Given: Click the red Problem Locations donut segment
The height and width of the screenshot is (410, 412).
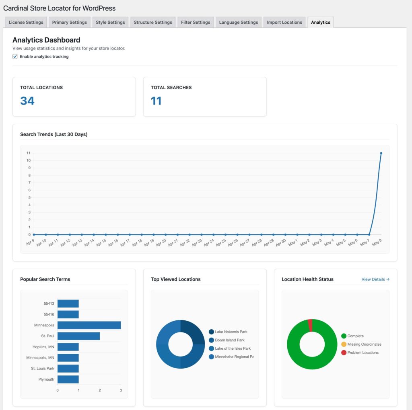Looking at the screenshot, I should (310, 326).
